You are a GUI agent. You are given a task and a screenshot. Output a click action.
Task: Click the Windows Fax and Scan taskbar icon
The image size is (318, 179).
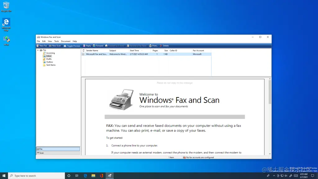pyautogui.click(x=110, y=176)
